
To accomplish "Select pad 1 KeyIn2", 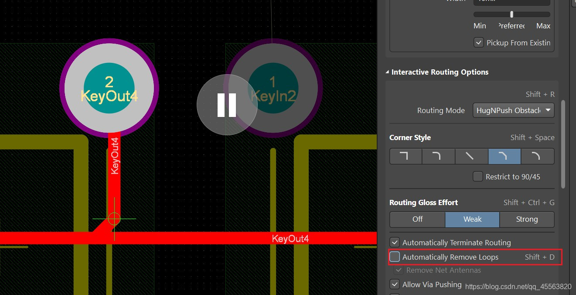I will pyautogui.click(x=273, y=88).
